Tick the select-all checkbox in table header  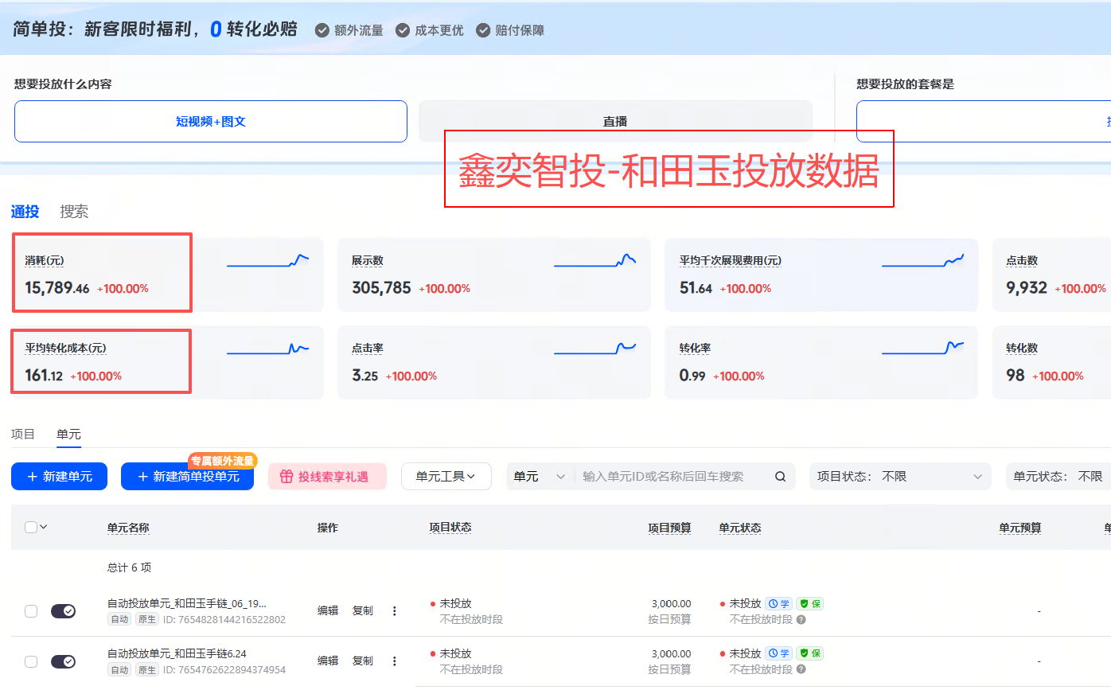[x=31, y=527]
